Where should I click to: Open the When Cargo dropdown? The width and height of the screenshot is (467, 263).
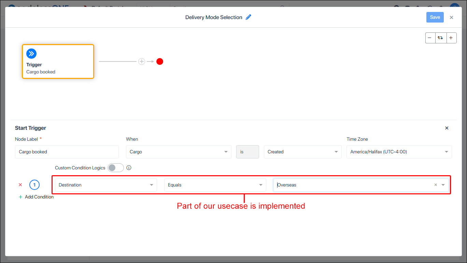pyautogui.click(x=179, y=152)
